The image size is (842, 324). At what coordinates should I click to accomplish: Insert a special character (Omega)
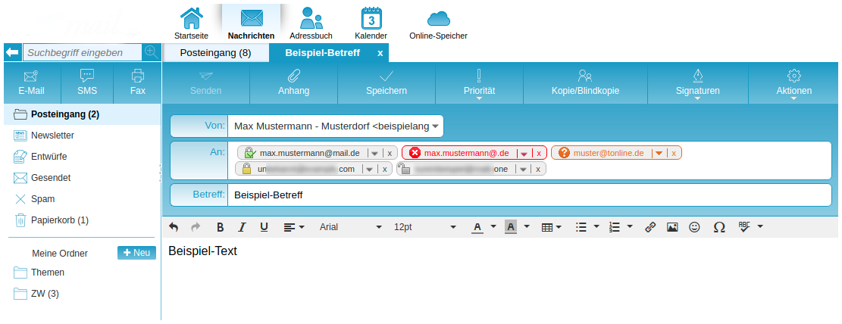[719, 227]
